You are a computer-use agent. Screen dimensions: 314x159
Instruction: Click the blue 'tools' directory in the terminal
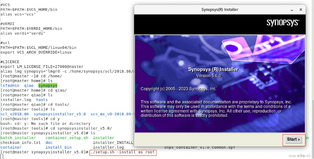(42, 100)
